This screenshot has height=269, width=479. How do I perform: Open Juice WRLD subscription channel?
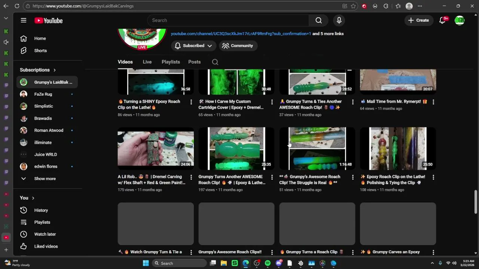[x=47, y=154]
